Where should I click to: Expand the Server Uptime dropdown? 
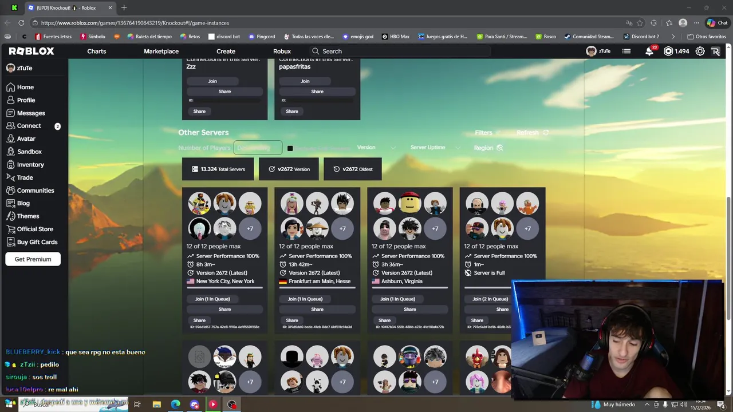point(435,148)
